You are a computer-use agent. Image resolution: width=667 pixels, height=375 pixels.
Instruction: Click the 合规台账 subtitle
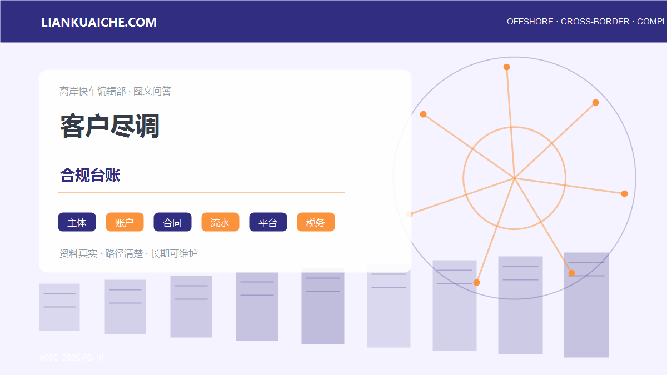pyautogui.click(x=90, y=176)
